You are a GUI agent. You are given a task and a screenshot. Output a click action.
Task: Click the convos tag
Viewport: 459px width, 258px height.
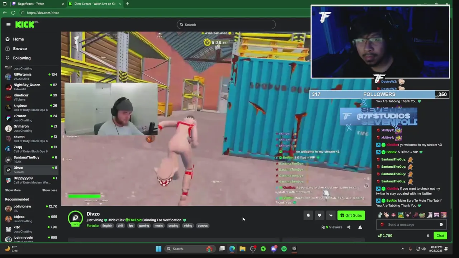203,226
